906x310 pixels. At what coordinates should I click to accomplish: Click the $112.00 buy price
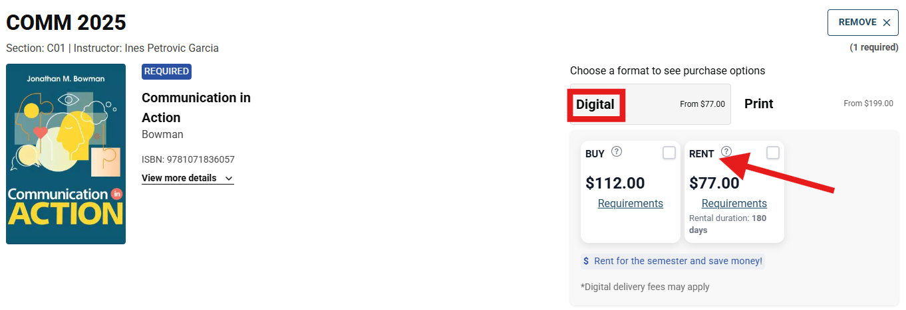(x=615, y=183)
